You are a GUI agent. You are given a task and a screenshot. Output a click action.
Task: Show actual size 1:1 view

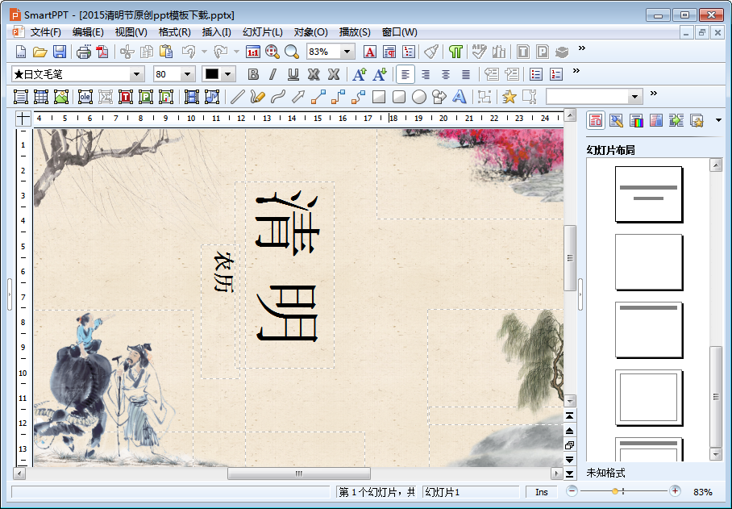coord(252,52)
